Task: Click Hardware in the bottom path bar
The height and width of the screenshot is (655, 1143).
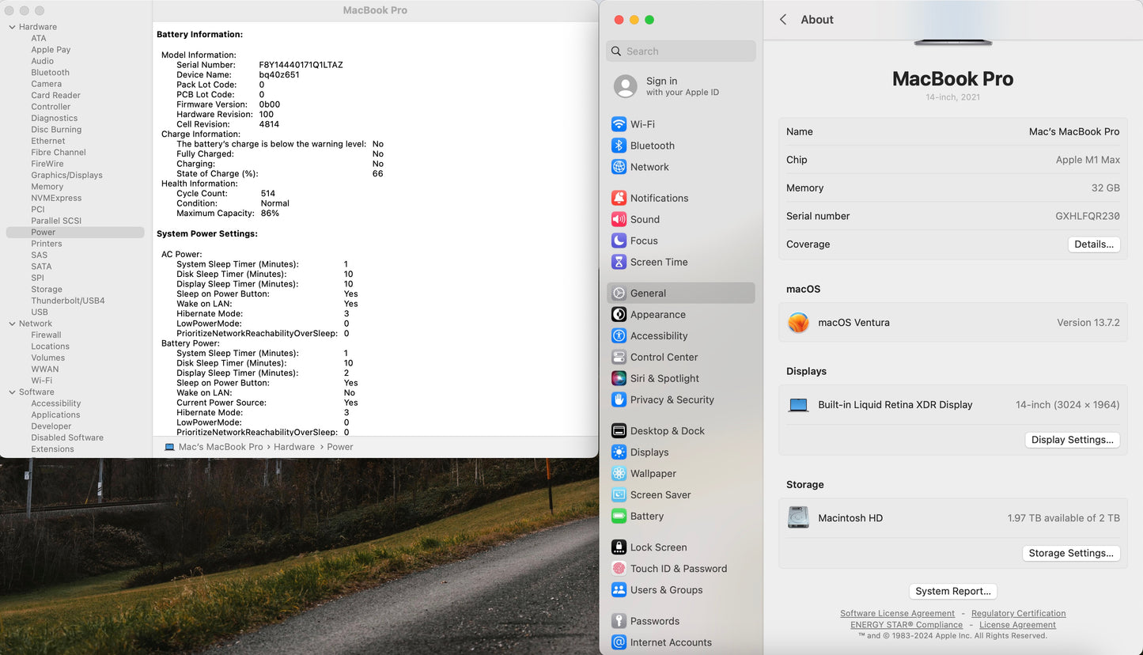Action: 294,447
